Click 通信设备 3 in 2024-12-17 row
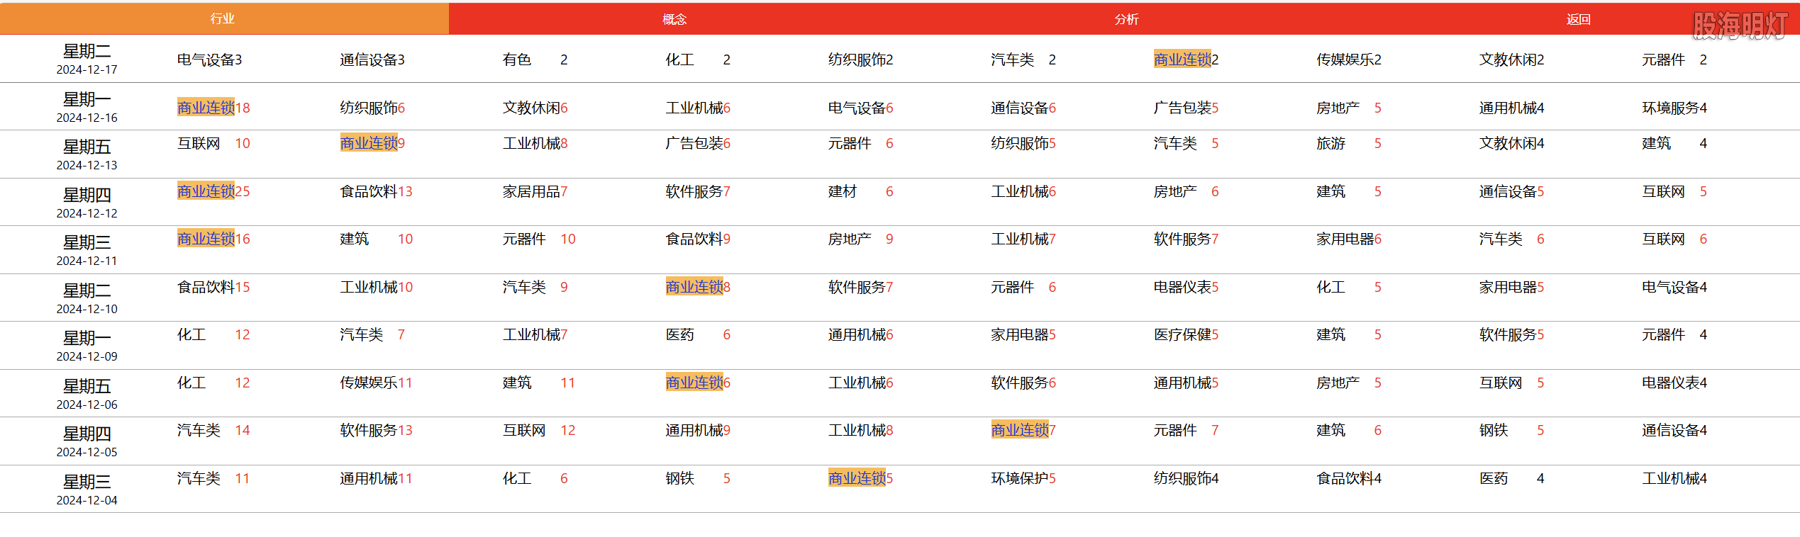This screenshot has height=537, width=1800. [372, 60]
